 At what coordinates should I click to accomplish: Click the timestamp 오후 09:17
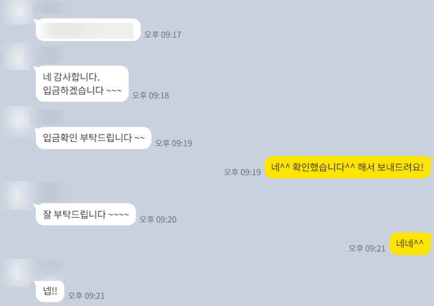[163, 35]
